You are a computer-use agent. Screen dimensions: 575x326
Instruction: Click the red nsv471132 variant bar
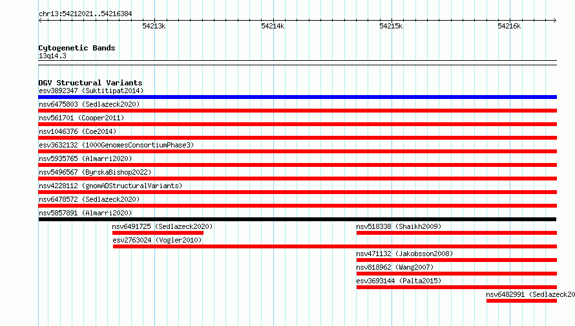coord(457,260)
